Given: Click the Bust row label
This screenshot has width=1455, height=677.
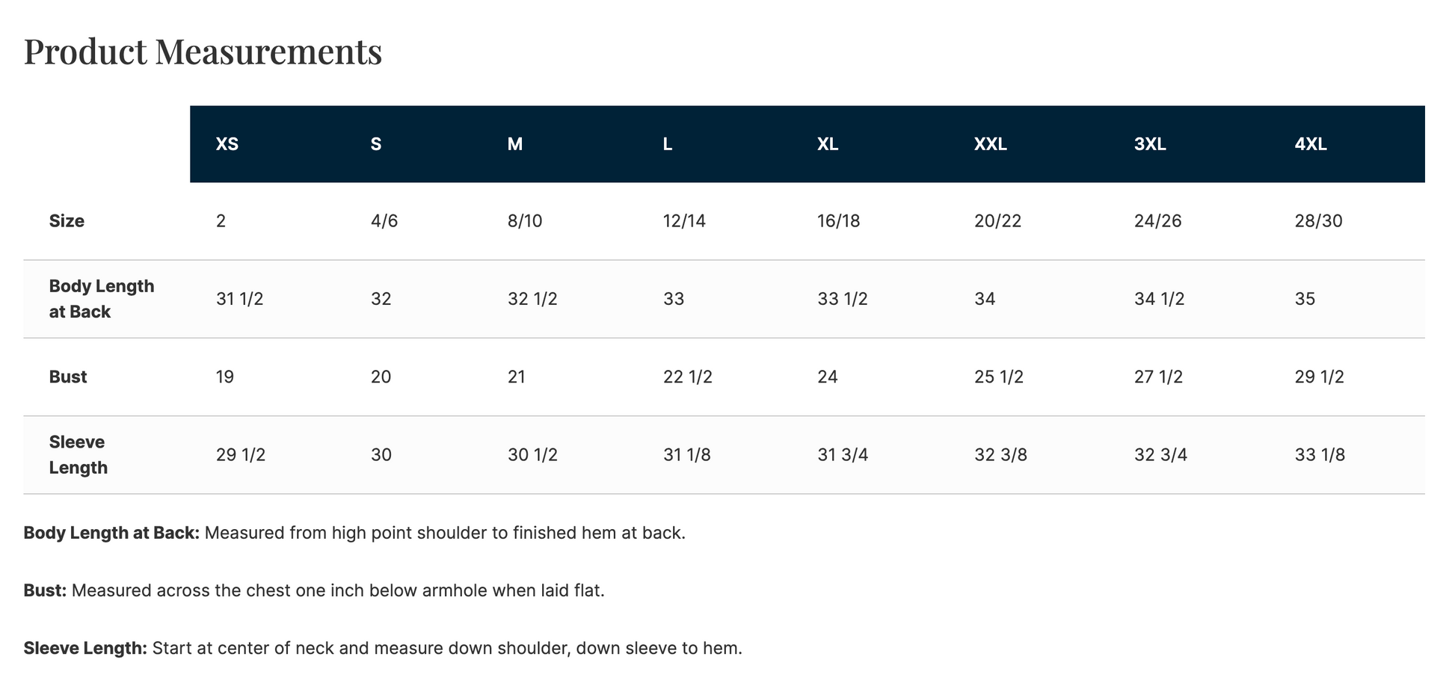Looking at the screenshot, I should [68, 377].
